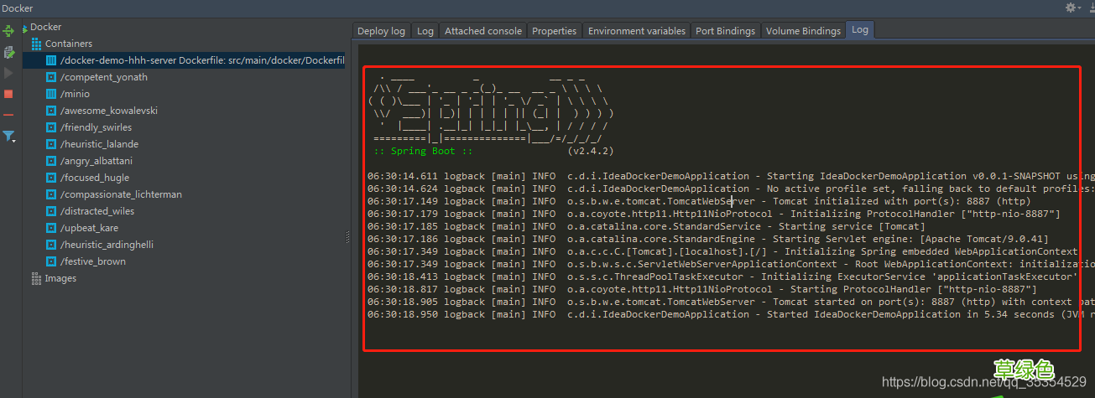Image resolution: width=1095 pixels, height=398 pixels.
Task: Click the Edit Configuration icon in left toolbar
Action: [8, 52]
